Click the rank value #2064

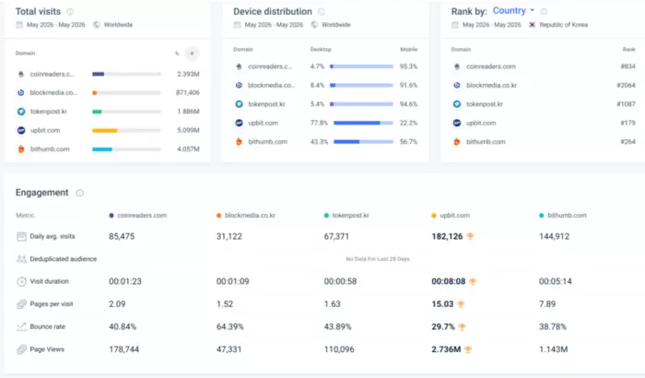[626, 85]
